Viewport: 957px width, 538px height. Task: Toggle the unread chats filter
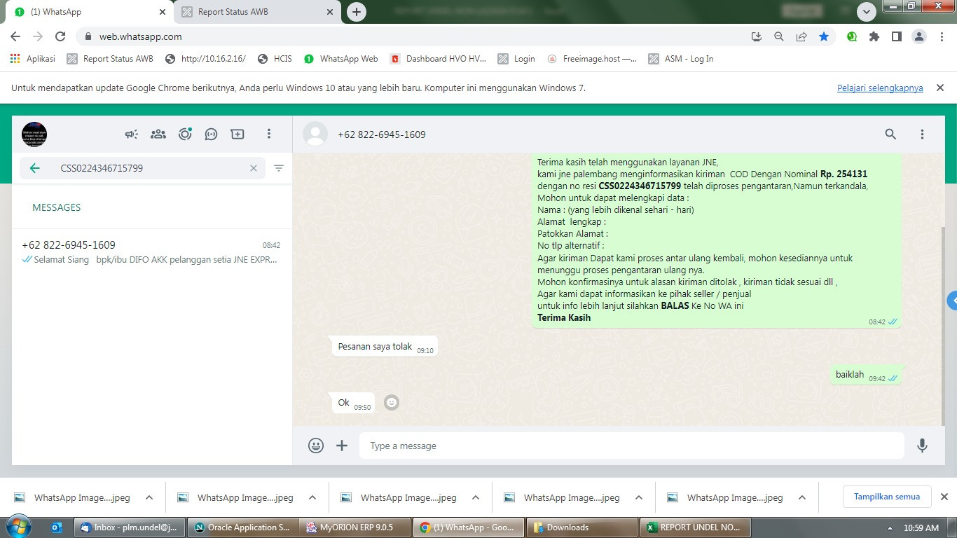279,168
